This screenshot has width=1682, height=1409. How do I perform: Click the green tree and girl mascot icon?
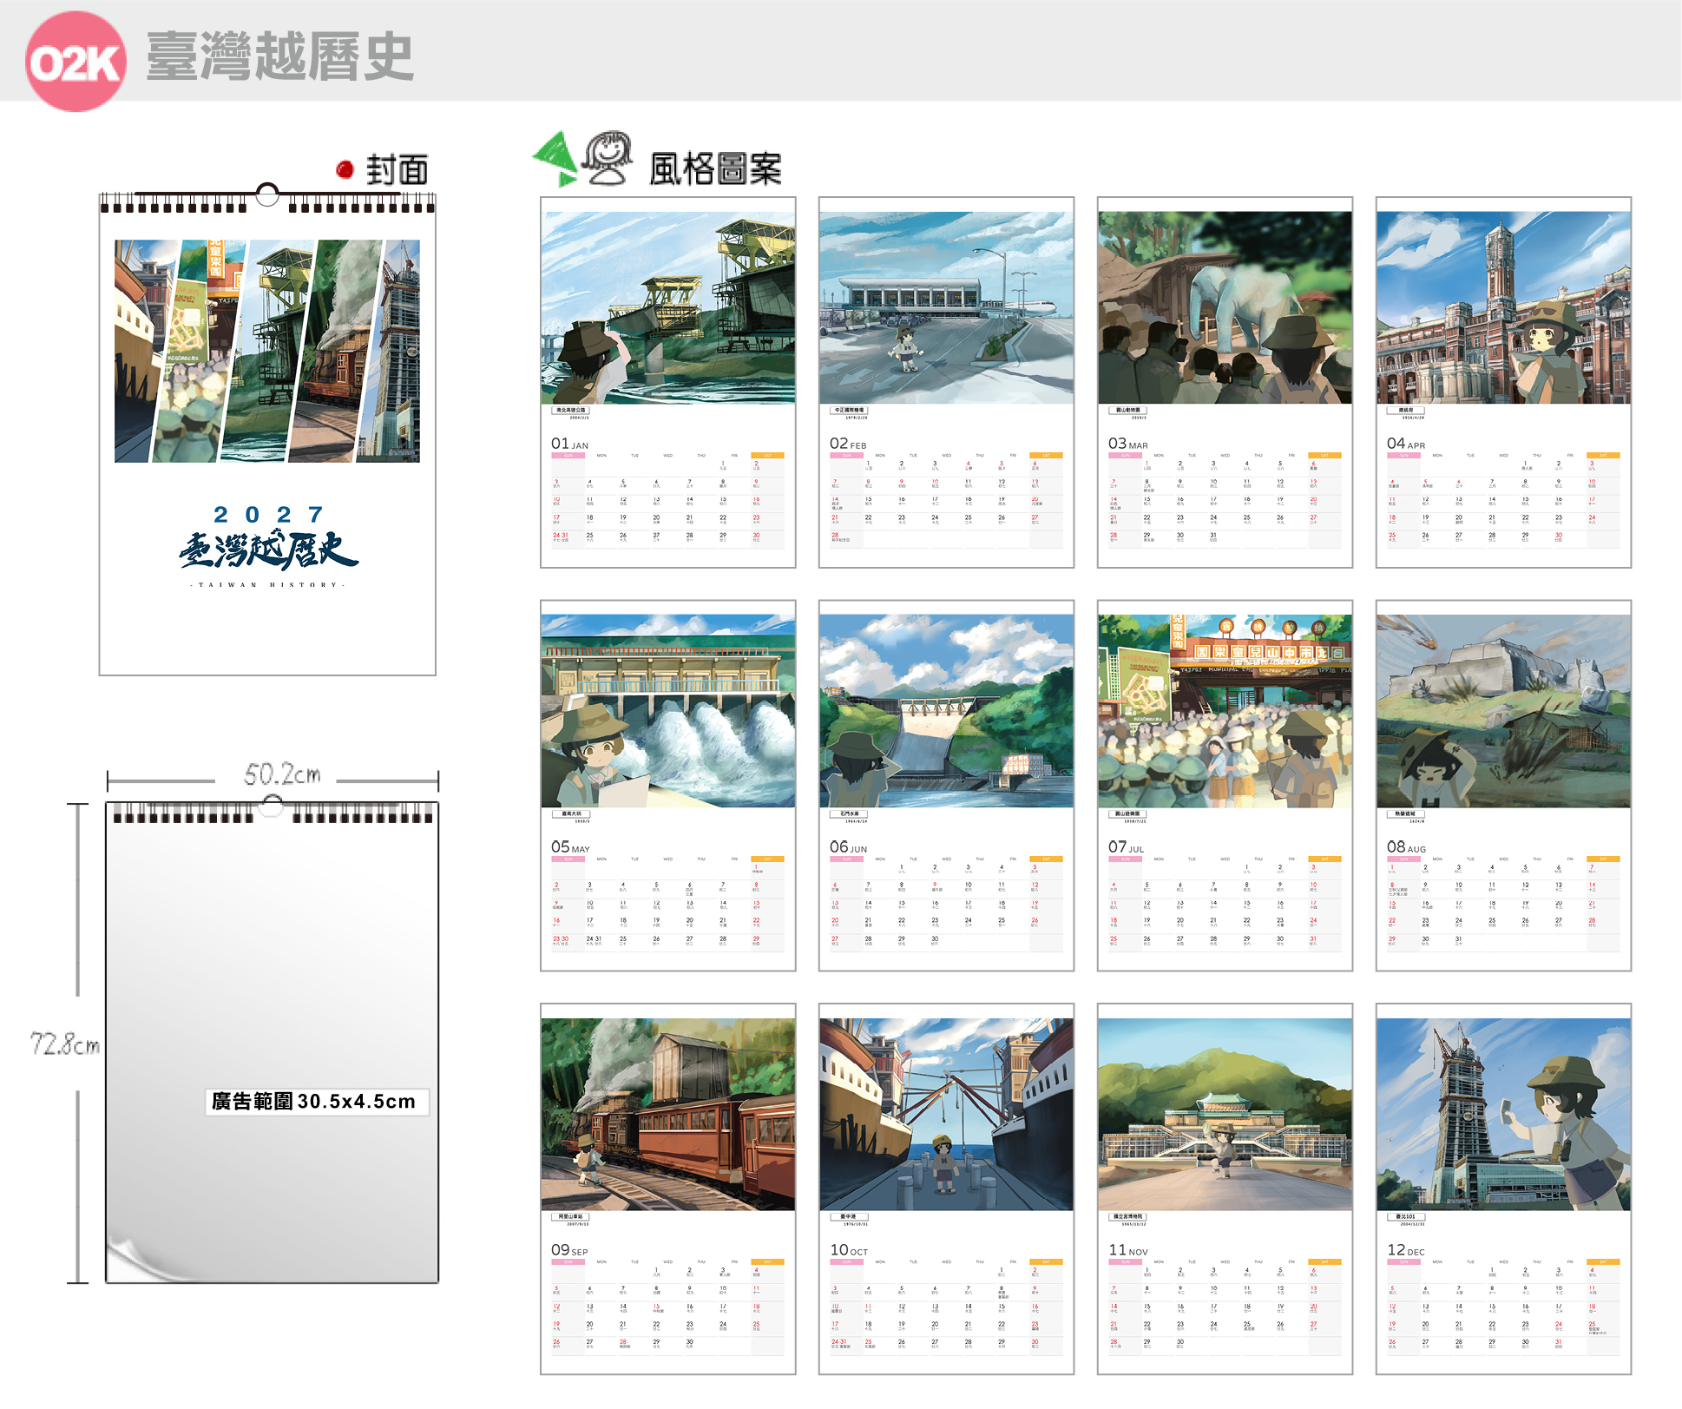pyautogui.click(x=582, y=159)
